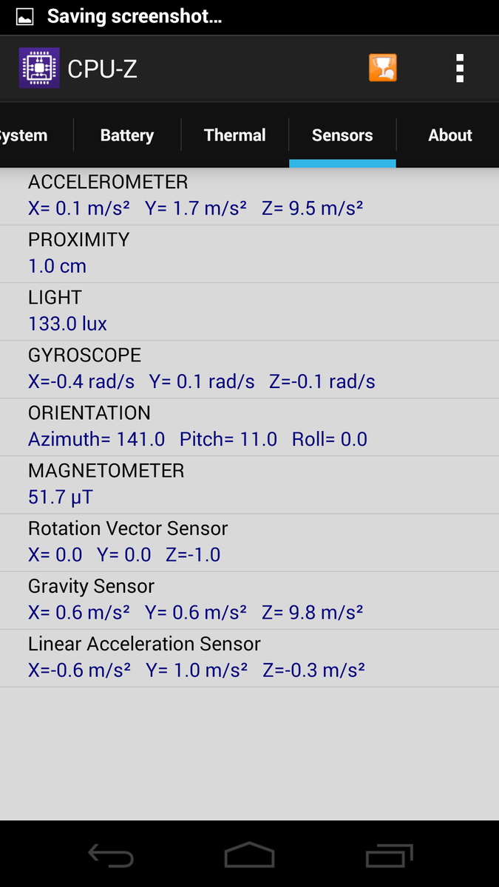Tap the CPU-Z app logo icon
Image resolution: width=499 pixels, height=887 pixels.
39,69
